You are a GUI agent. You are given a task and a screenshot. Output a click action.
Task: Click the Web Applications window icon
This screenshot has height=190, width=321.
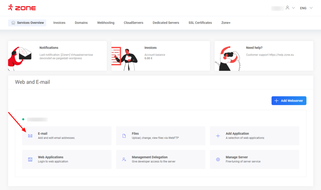coord(30,159)
